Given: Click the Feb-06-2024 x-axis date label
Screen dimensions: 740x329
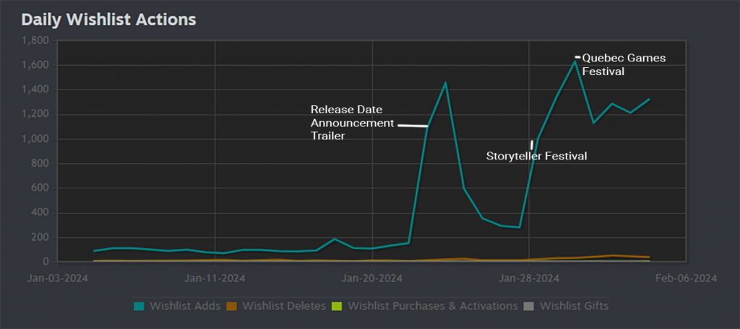Looking at the screenshot, I should 684,277.
